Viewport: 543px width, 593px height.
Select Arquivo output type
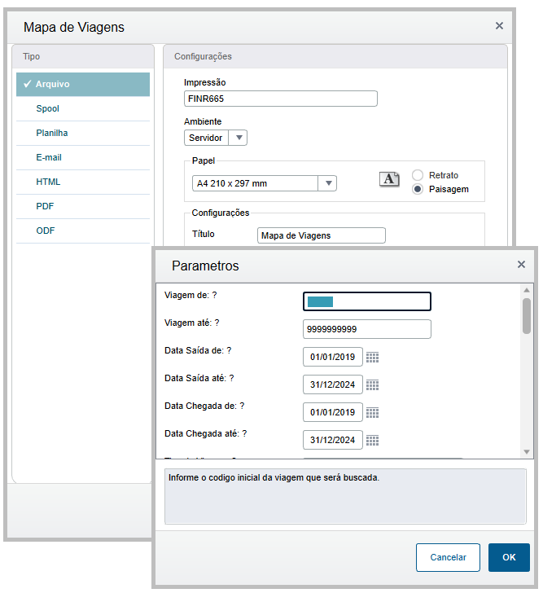tap(83, 84)
